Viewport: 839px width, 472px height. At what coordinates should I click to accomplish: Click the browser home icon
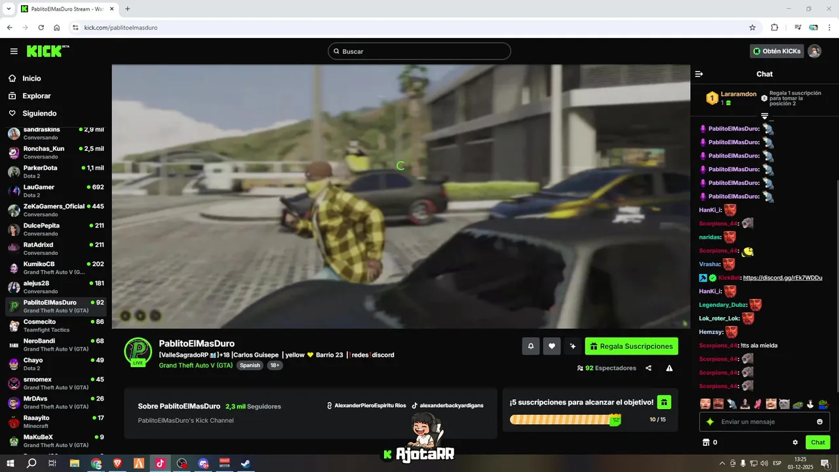[57, 28]
